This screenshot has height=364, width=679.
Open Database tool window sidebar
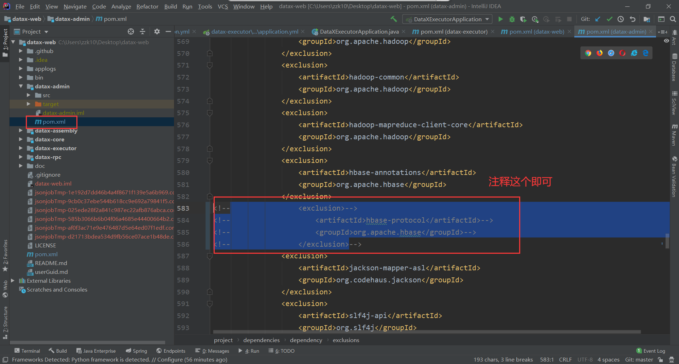pos(674,67)
